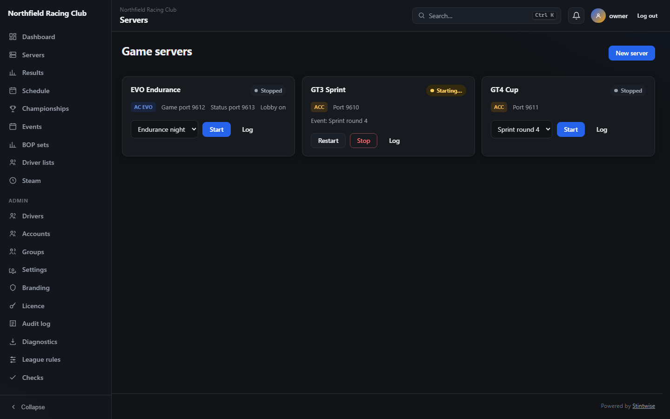
Task: Click the Steam clock icon
Action: click(13, 181)
